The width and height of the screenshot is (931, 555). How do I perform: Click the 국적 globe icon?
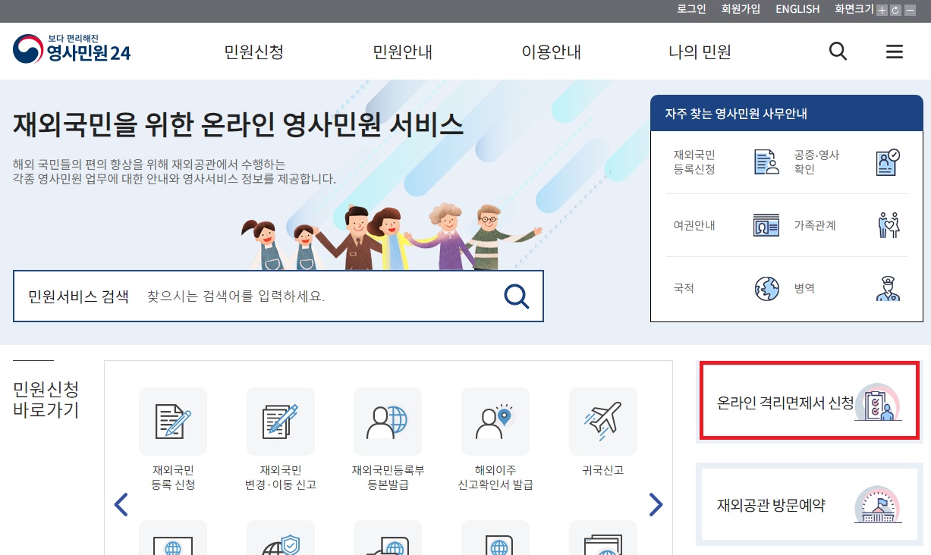tap(766, 288)
